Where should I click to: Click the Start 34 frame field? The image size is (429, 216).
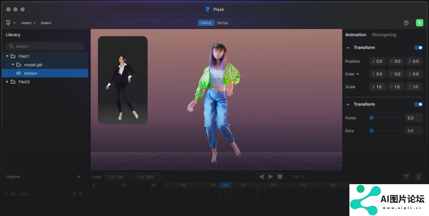(118, 177)
